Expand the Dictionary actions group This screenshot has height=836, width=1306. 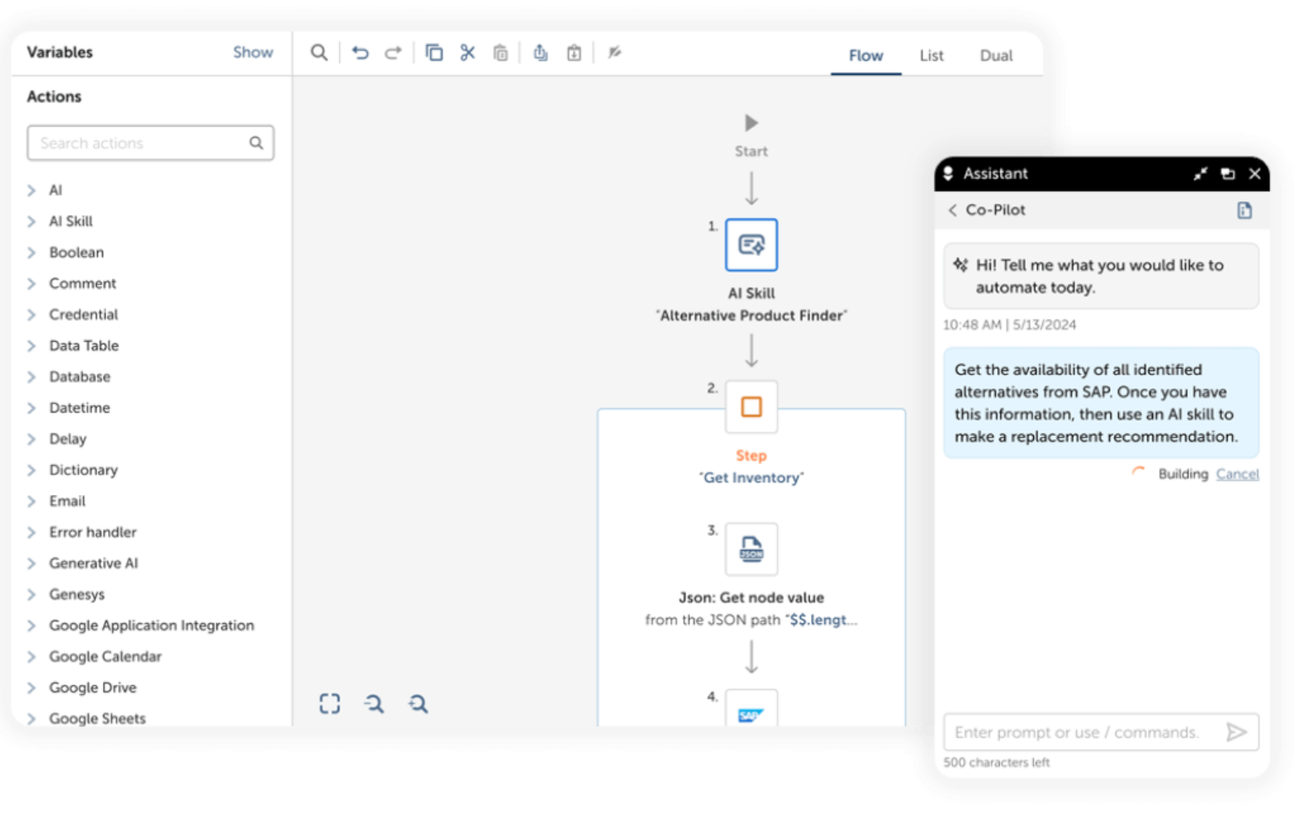click(32, 470)
